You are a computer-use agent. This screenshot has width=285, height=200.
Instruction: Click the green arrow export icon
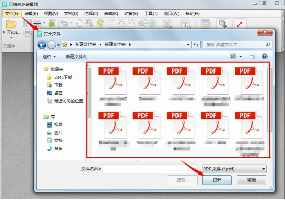(x=52, y=24)
